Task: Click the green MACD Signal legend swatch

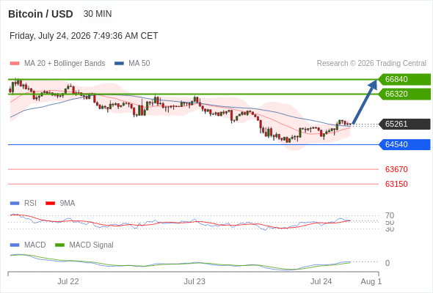Action: (x=59, y=245)
